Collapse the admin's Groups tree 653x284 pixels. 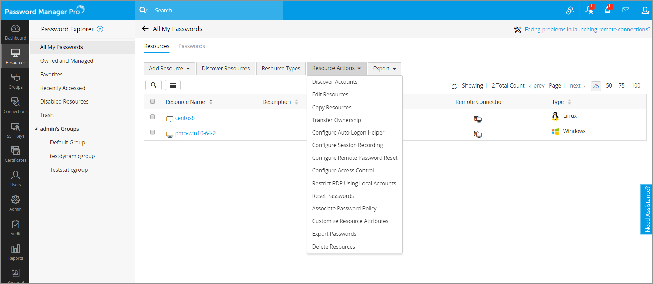[36, 129]
